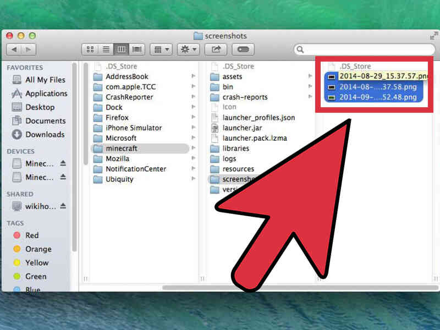Eject the wikiho… shared device
The width and height of the screenshot is (440, 330).
(63, 206)
